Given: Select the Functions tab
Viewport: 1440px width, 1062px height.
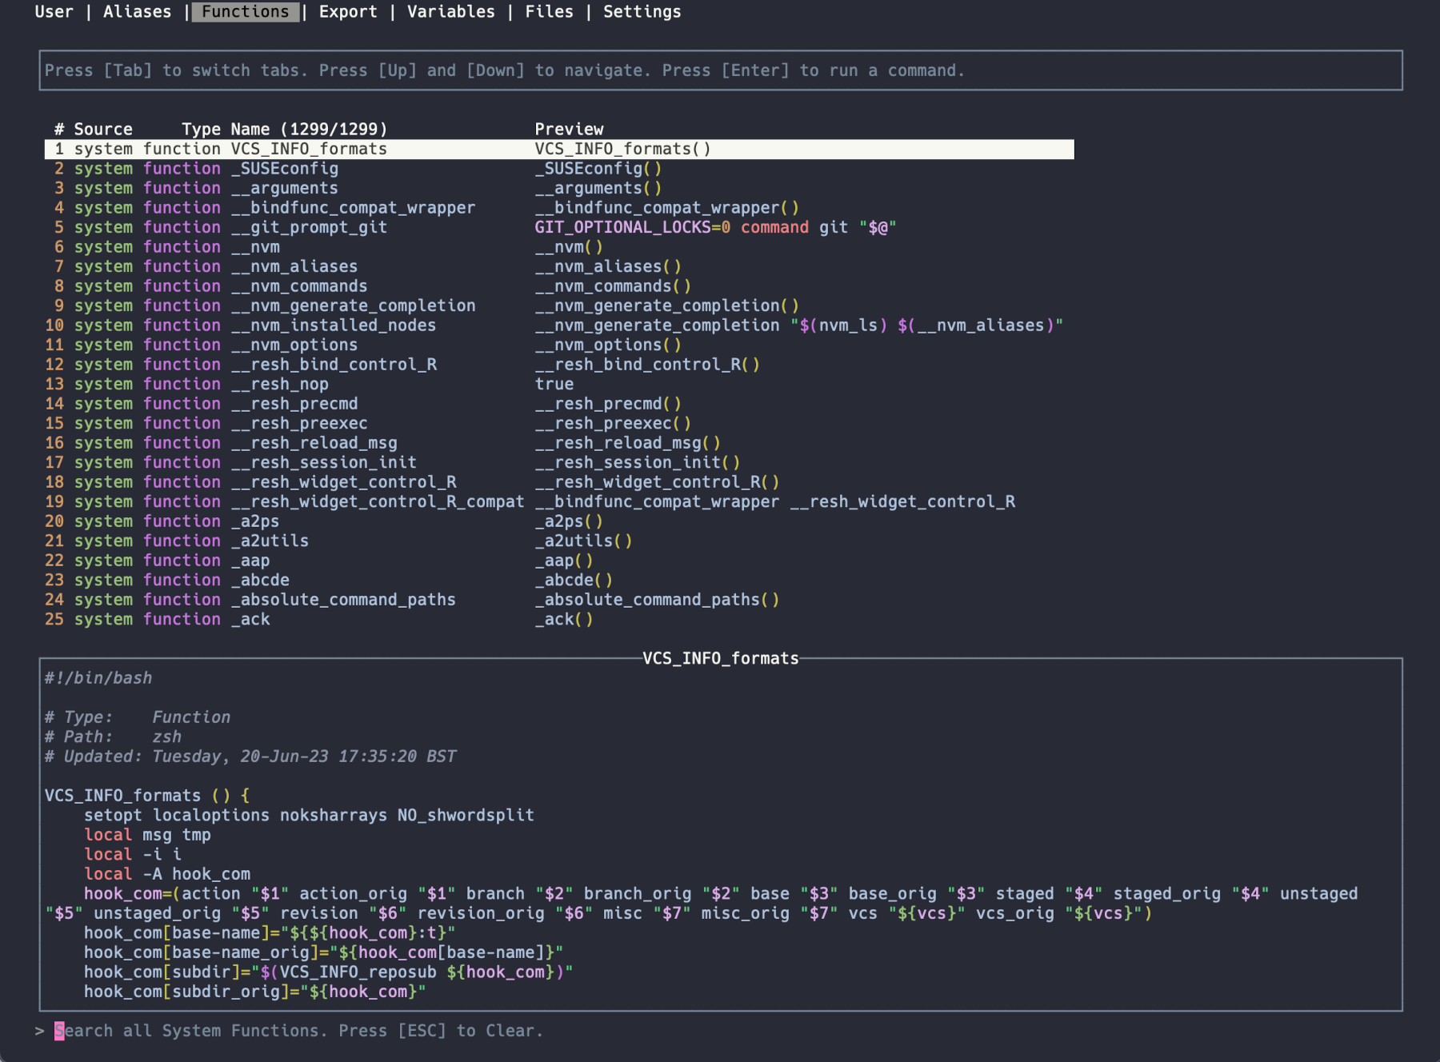Looking at the screenshot, I should click(245, 12).
